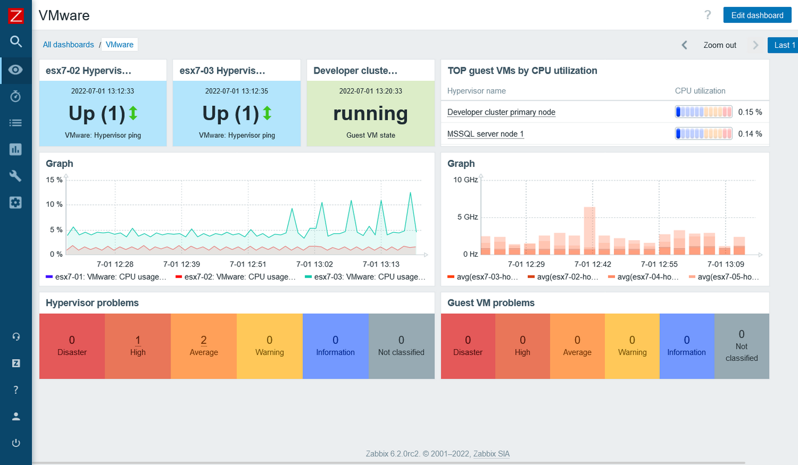Open the Developer cluster primary node link

click(x=501, y=112)
